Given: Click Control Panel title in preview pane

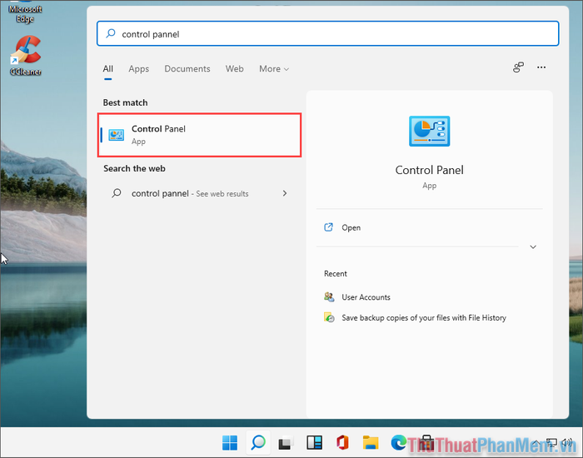Looking at the screenshot, I should [x=430, y=170].
